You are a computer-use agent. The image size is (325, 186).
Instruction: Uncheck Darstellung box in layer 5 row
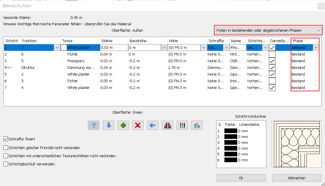272,74
